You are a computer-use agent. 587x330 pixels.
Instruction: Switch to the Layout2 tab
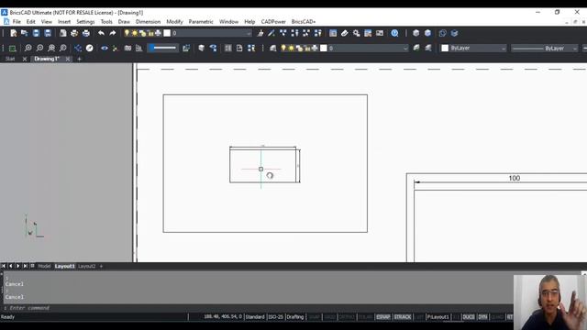pyautogui.click(x=87, y=266)
